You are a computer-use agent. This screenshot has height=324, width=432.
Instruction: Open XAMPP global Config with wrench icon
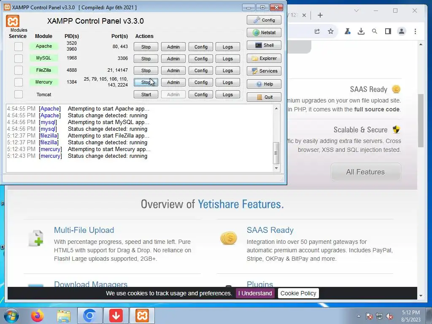(264, 20)
